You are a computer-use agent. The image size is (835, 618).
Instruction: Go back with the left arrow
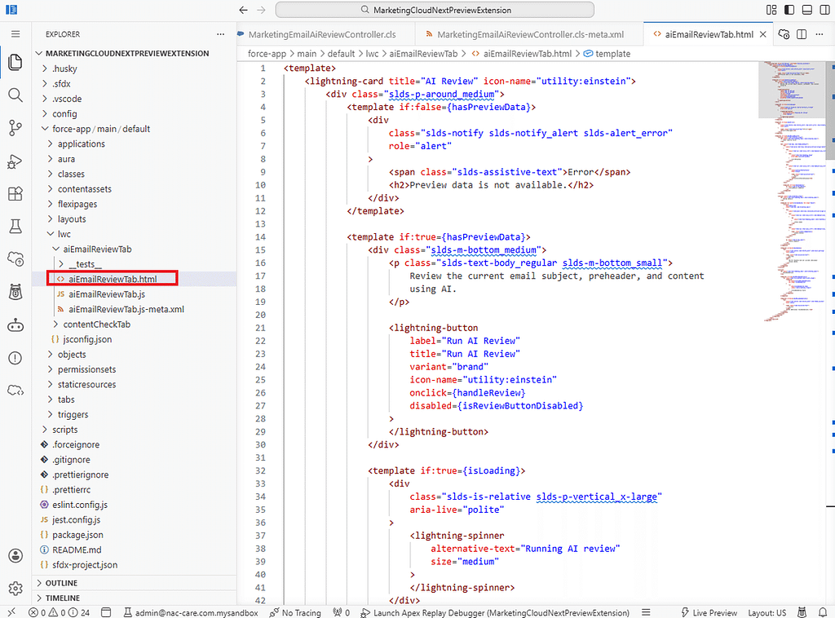(243, 10)
